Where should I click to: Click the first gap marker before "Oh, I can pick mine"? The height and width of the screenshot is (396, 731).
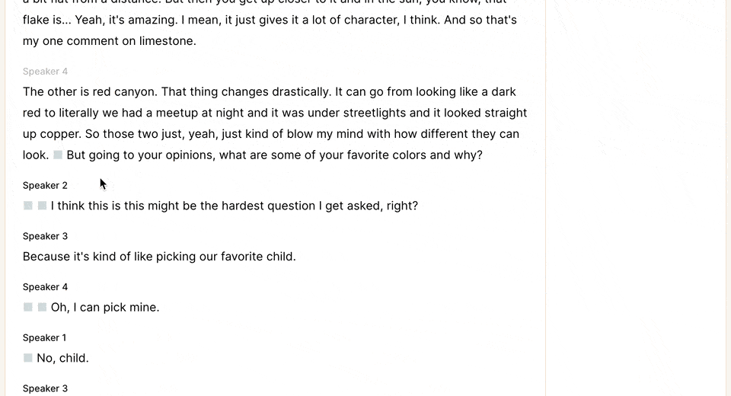click(28, 307)
